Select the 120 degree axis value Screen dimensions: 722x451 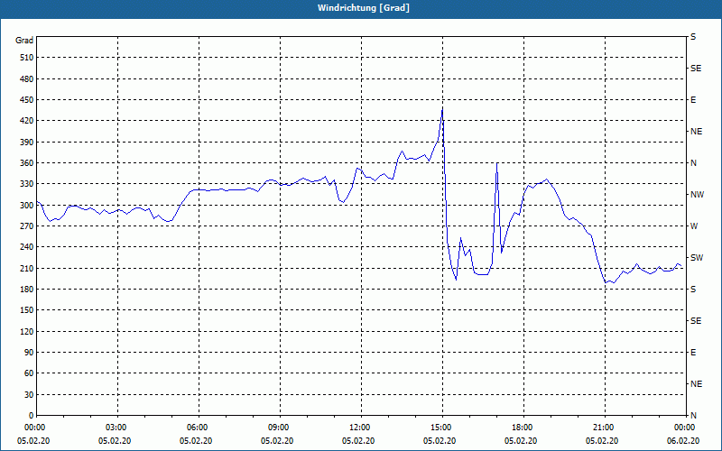point(27,331)
